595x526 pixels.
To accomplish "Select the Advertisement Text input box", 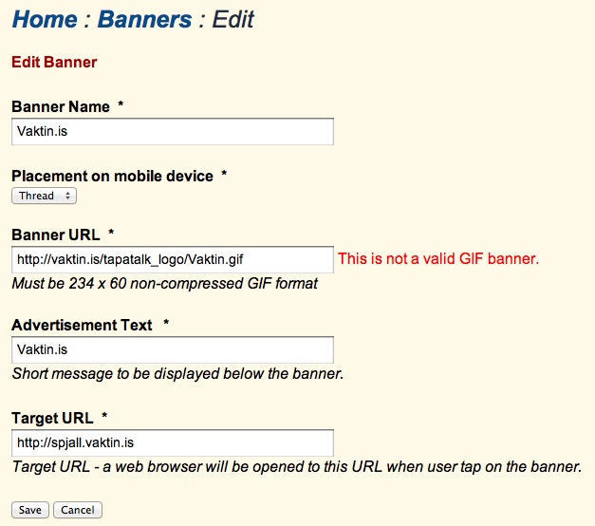I will point(173,349).
